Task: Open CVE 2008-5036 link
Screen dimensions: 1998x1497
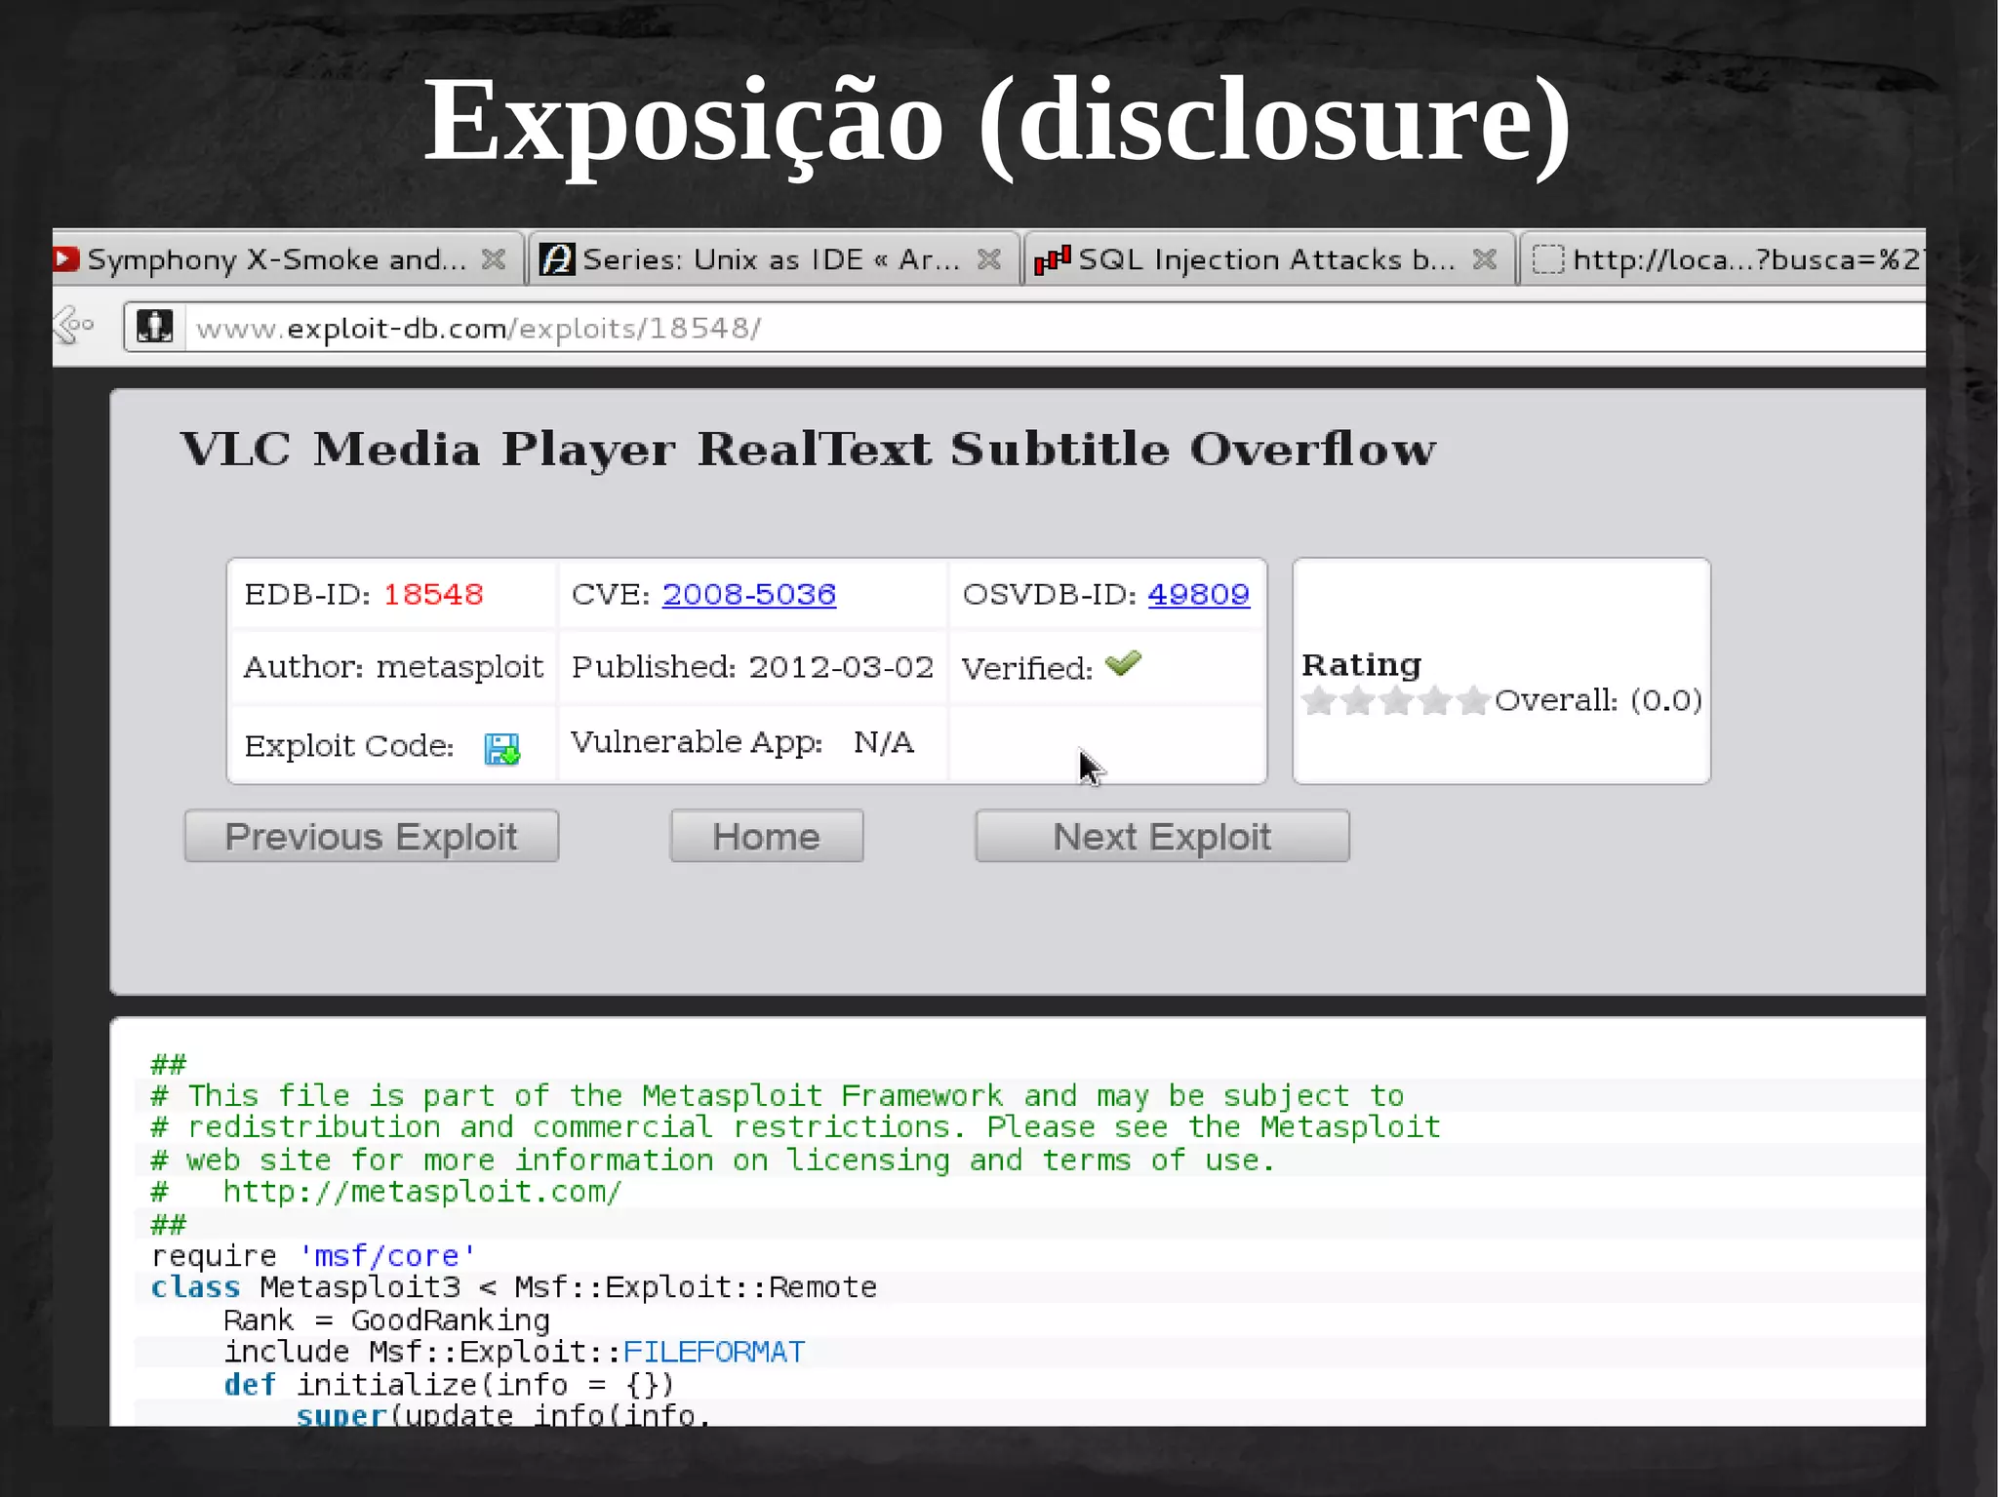Action: pos(749,594)
